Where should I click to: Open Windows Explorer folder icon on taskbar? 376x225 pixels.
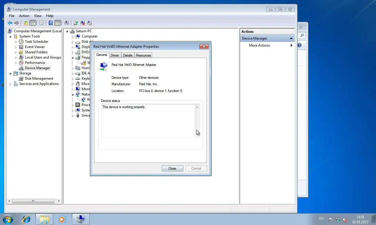point(44,219)
